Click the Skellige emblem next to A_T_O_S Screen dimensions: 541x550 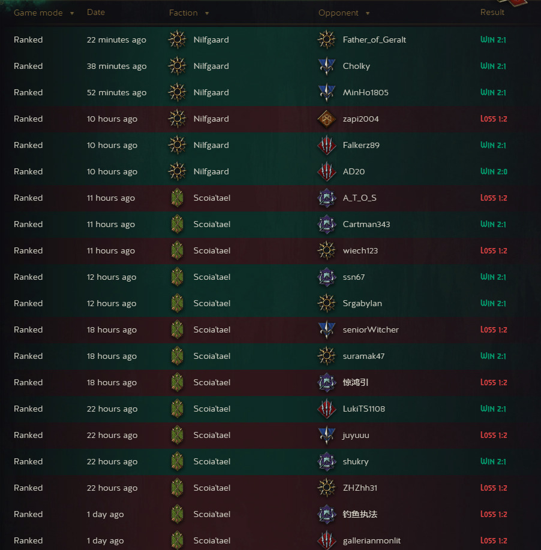(326, 198)
